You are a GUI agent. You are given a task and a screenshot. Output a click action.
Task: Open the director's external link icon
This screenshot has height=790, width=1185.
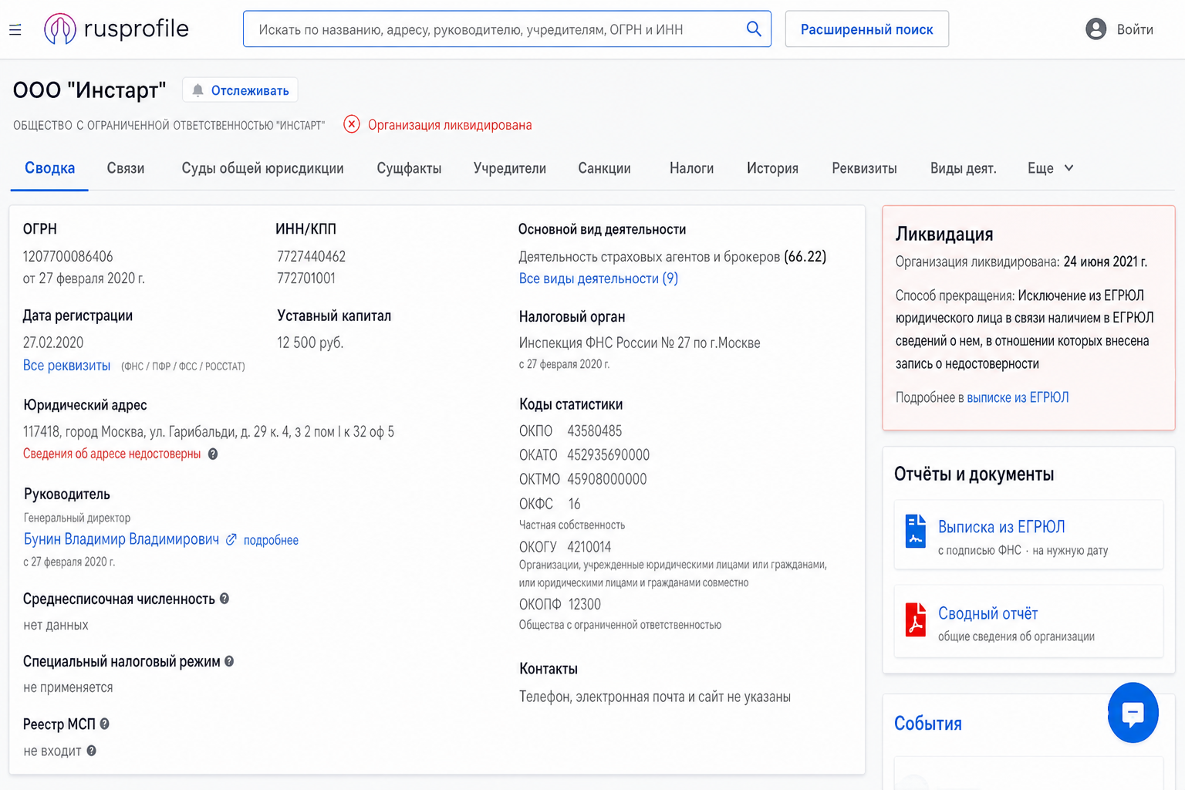(231, 539)
